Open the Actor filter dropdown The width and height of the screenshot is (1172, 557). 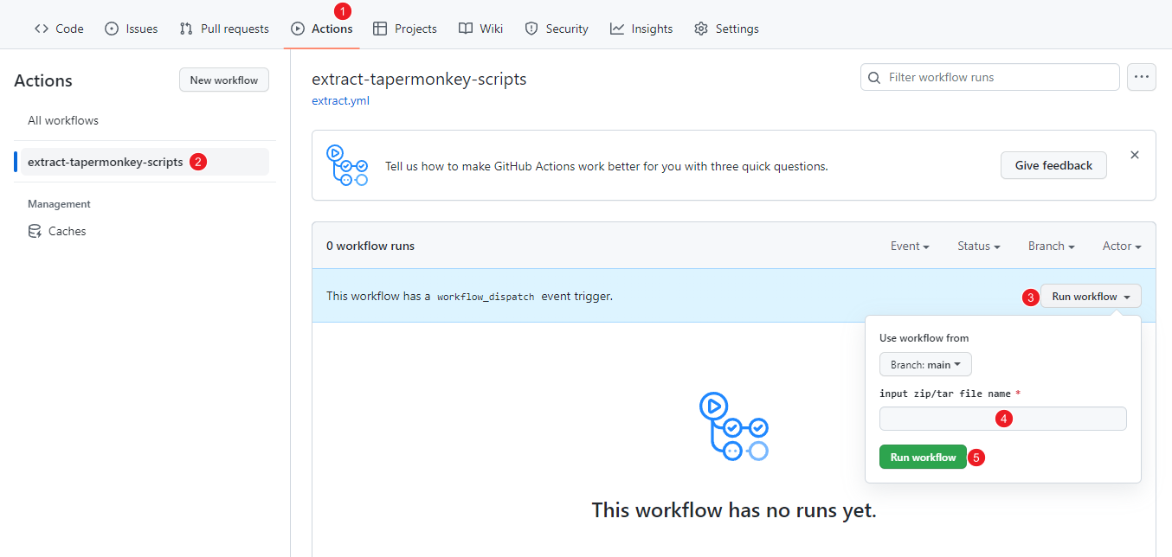click(1122, 246)
